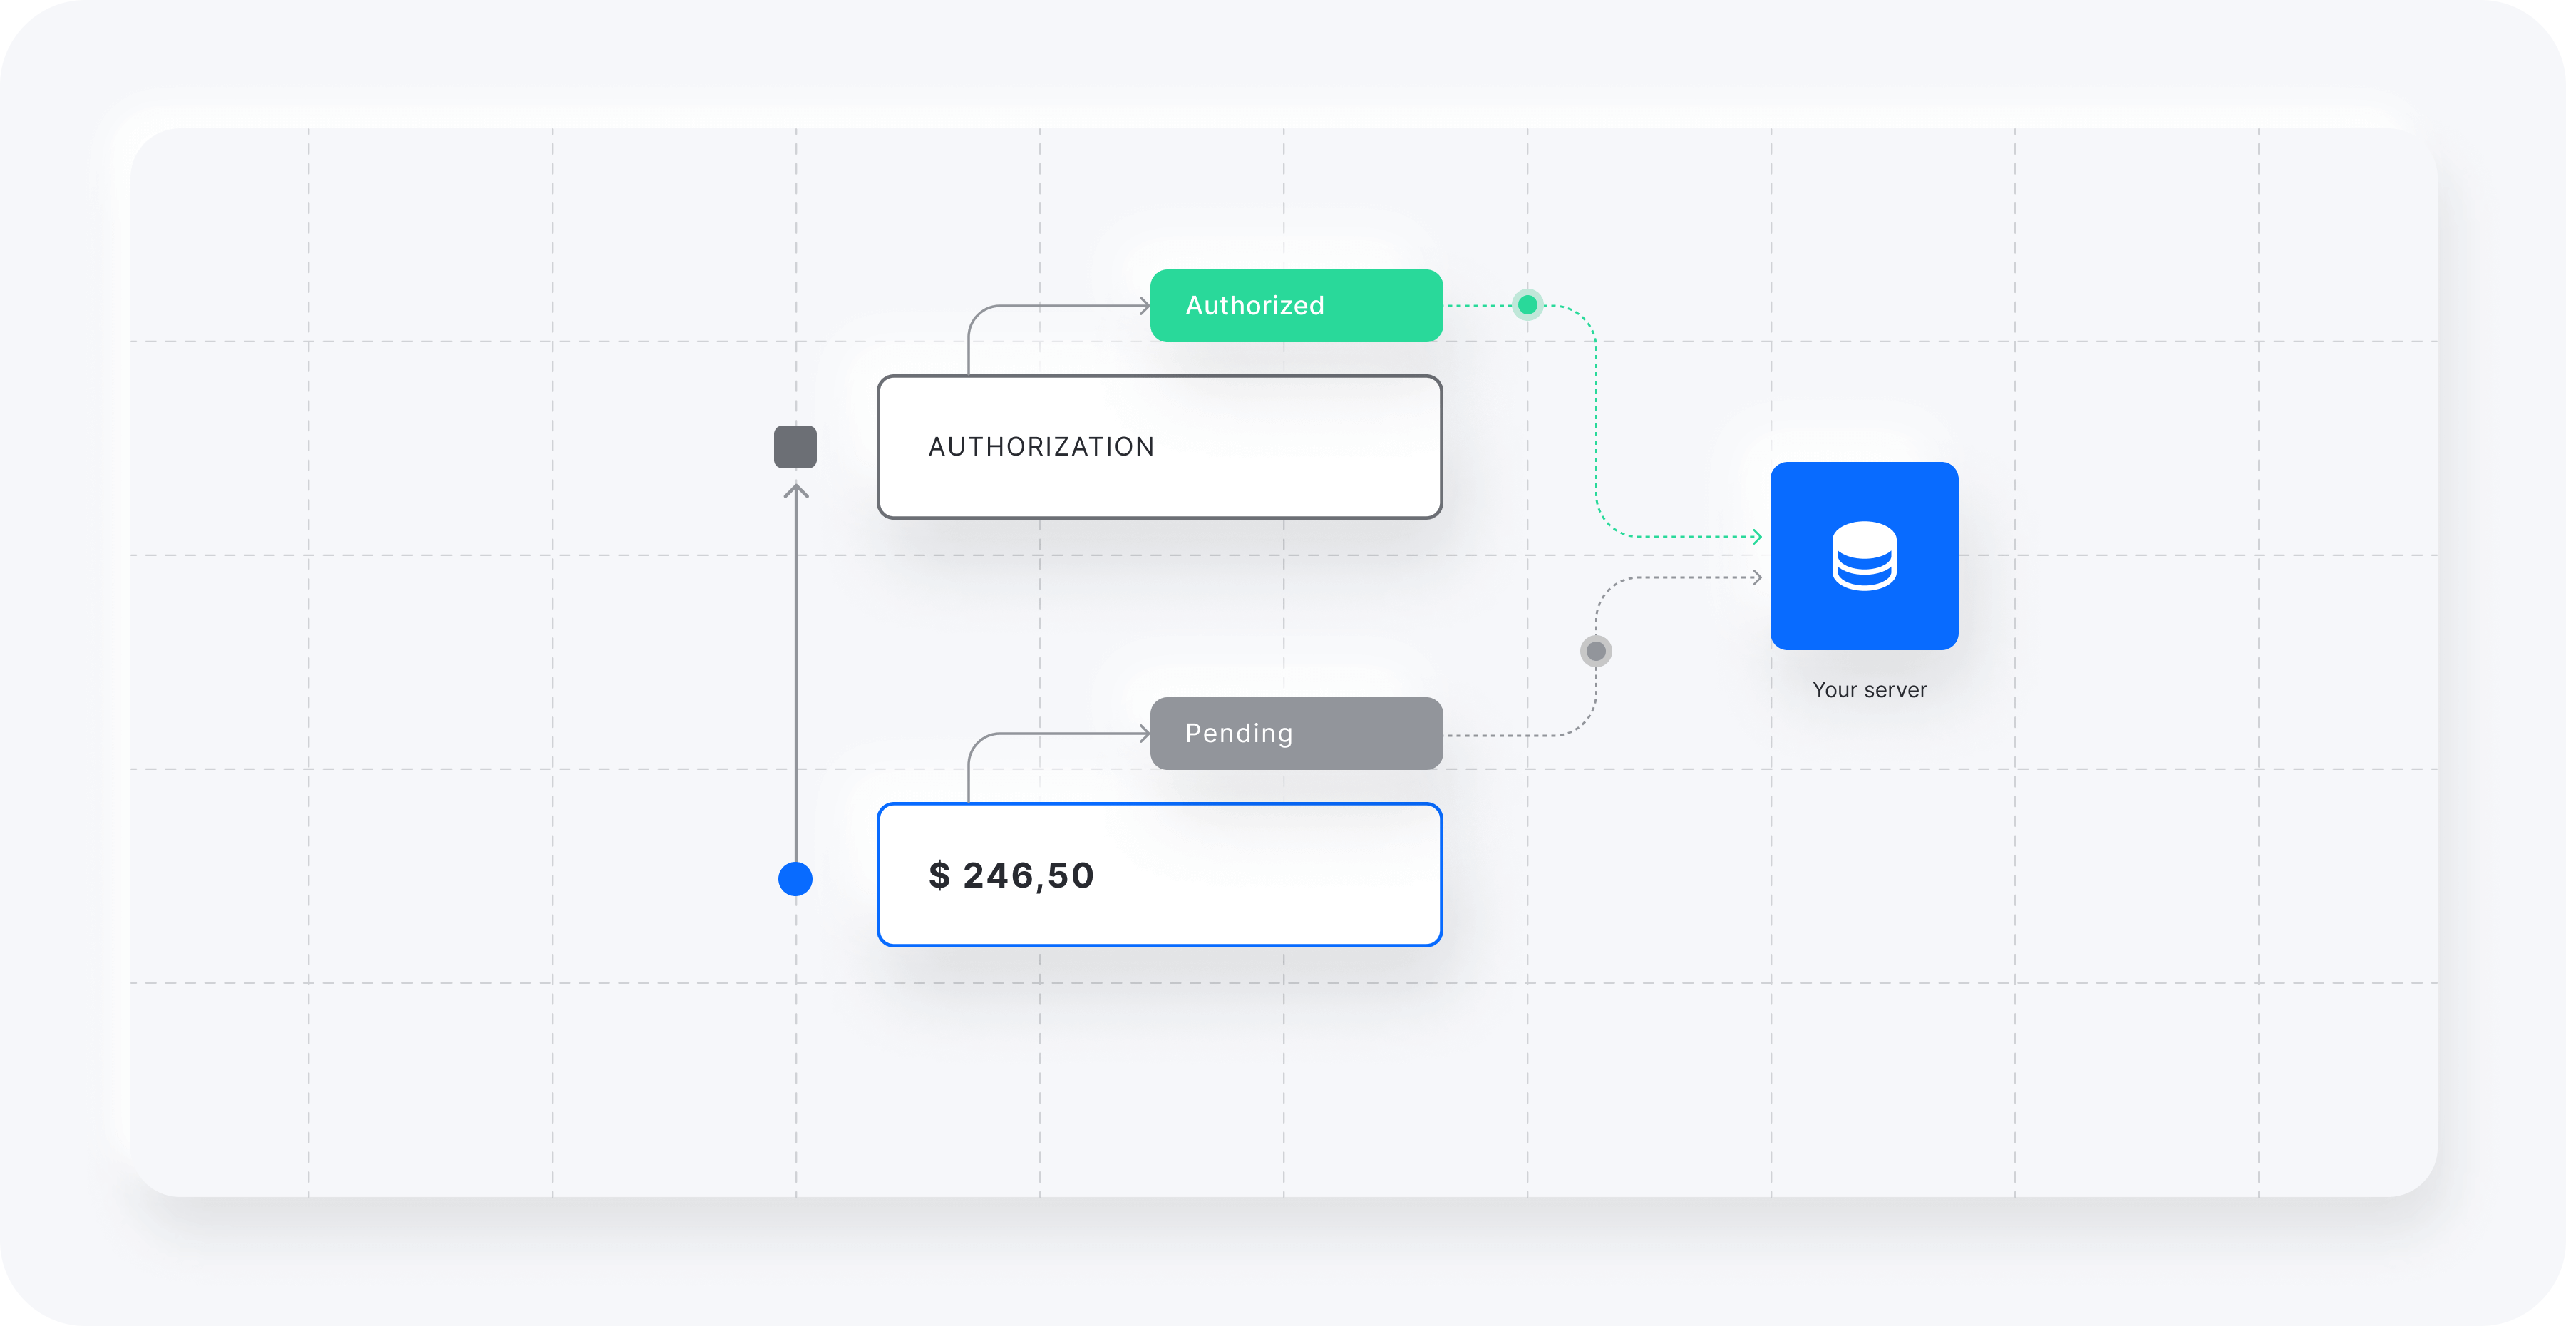Click the Pending label text
The height and width of the screenshot is (1326, 2566).
1238,734
